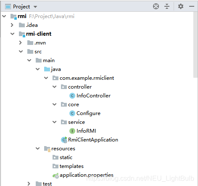Click the main folder icon
The width and height of the screenshot is (198, 186).
pyautogui.click(x=39, y=60)
